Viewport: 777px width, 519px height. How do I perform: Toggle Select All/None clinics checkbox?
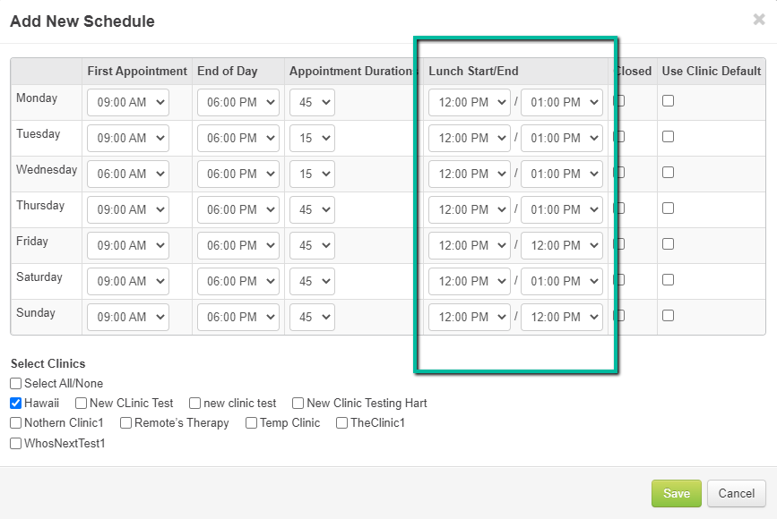16,384
